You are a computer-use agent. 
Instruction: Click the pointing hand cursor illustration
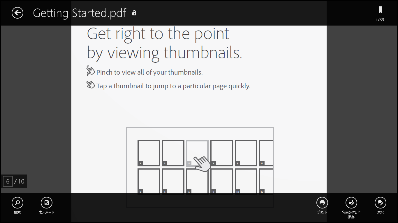coord(203,163)
